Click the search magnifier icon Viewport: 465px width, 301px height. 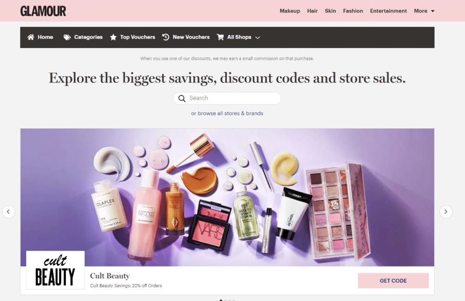click(x=182, y=98)
